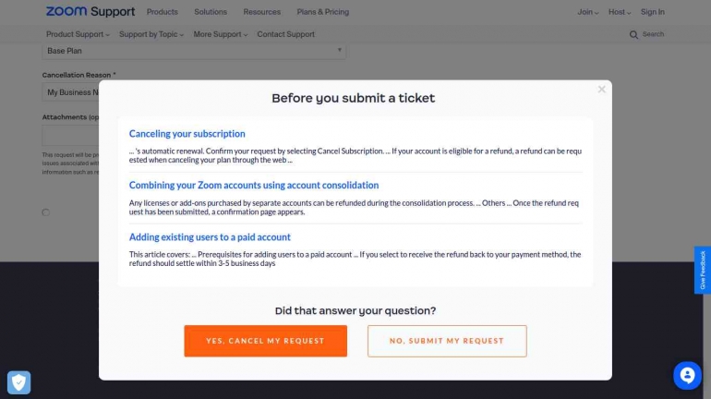Click the privacy shield icon
Viewport: 711px width, 399px height.
click(19, 382)
